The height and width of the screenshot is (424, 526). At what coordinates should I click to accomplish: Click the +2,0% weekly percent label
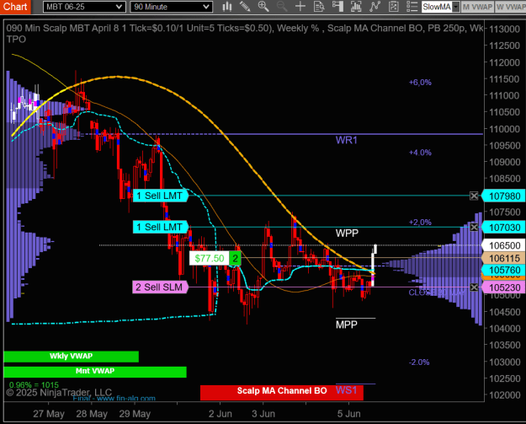(420, 223)
